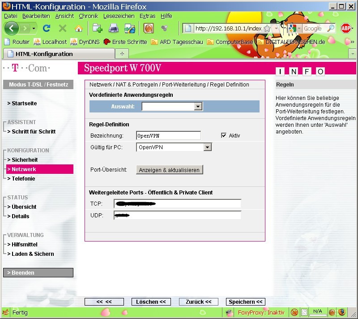The height and width of the screenshot is (319, 358).
Task: Open the Bearbeiten menu
Action: click(36, 16)
